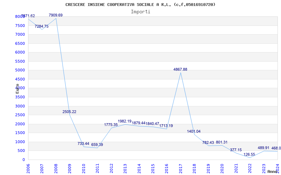Click the 2020 x-axis year label
The height and width of the screenshot is (175, 281).
coord(222,169)
